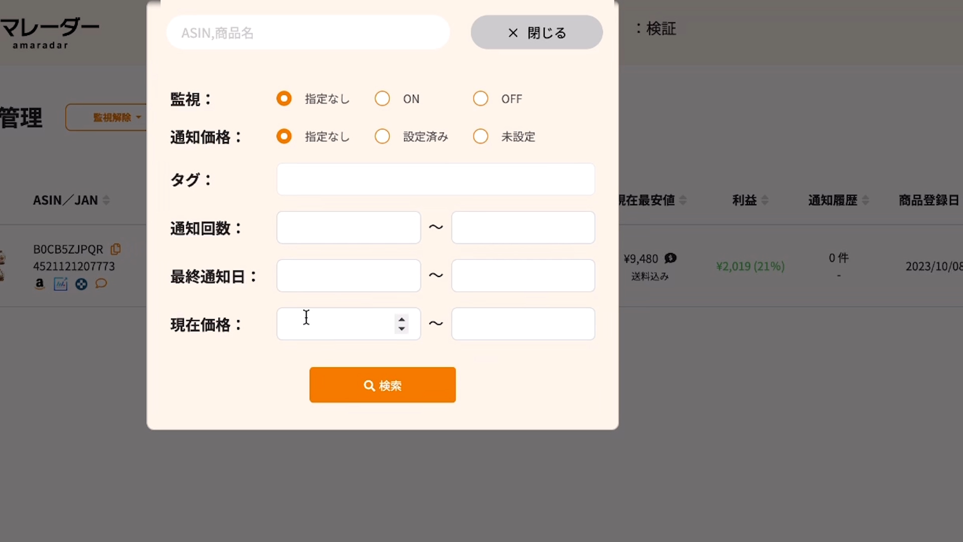Close the filter dialog with 閉じる

point(536,33)
